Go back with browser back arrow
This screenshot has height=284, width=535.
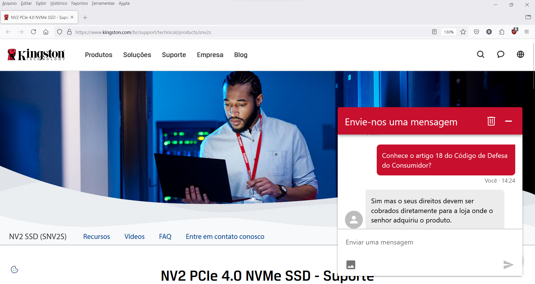pos(8,32)
